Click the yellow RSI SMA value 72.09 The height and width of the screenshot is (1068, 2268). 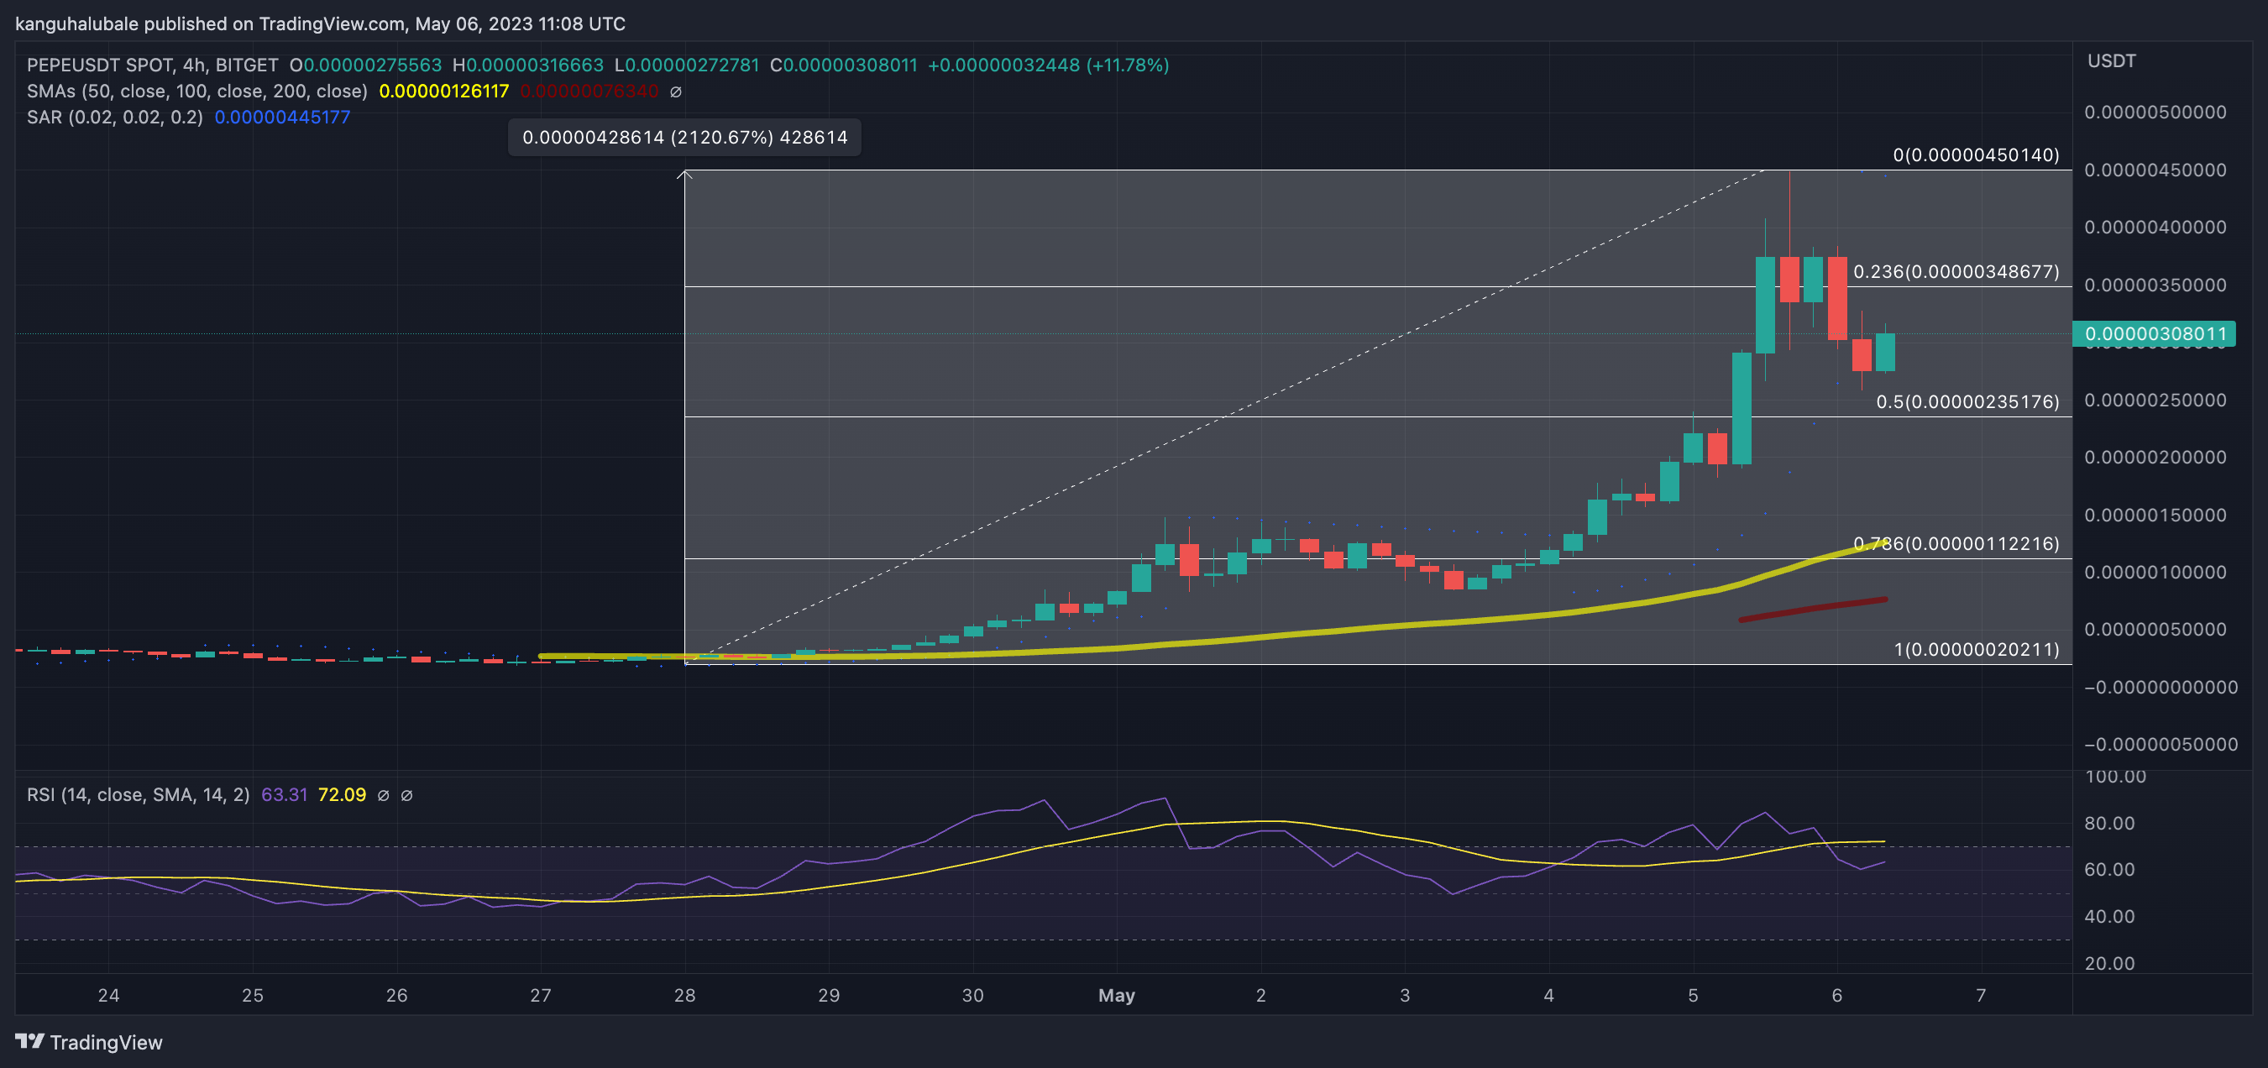pos(342,795)
